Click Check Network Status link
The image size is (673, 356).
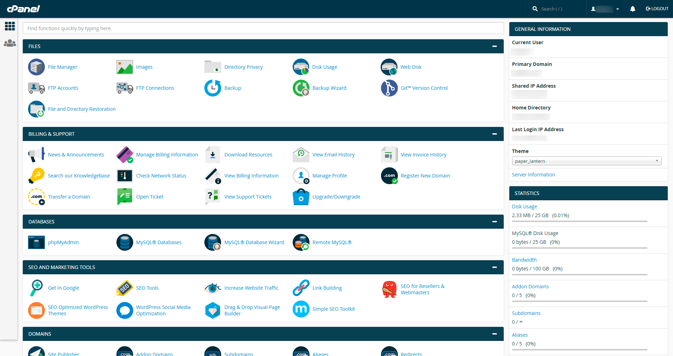161,176
